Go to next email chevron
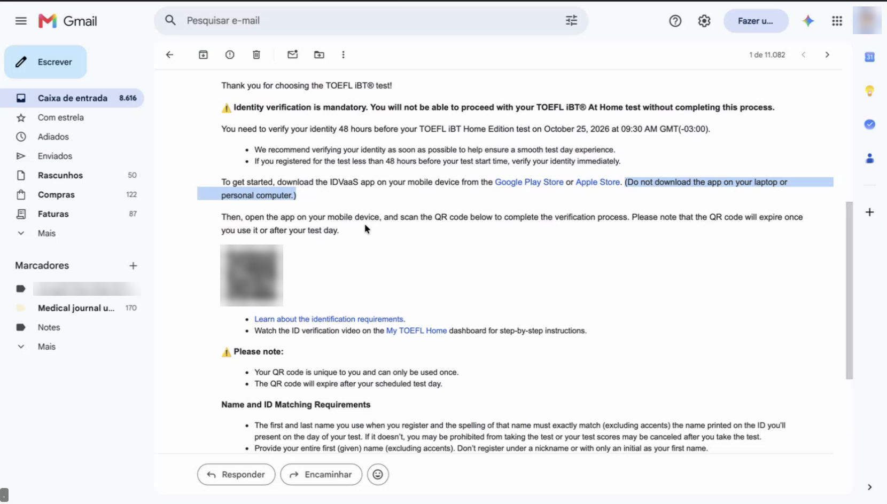The width and height of the screenshot is (887, 504). click(827, 54)
